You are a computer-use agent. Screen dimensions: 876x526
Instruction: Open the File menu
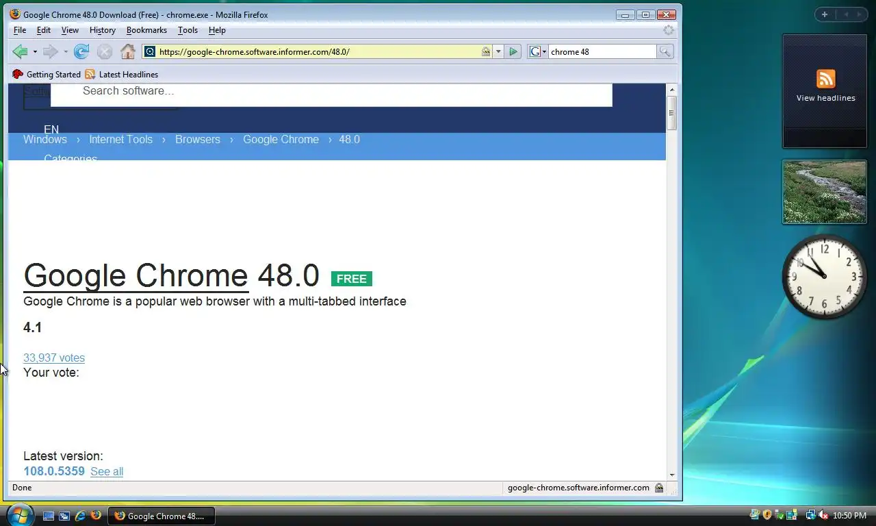[x=20, y=30]
